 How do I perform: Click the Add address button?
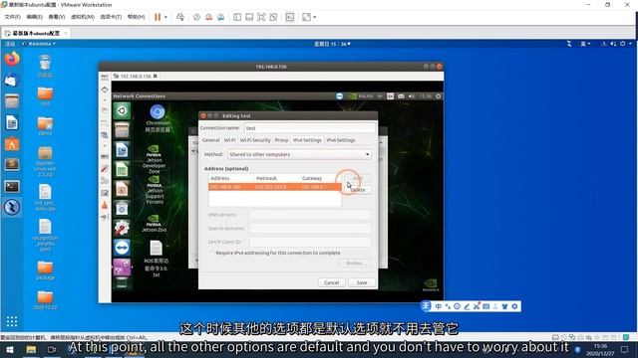point(358,178)
